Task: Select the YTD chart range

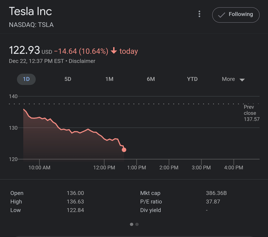Action: pos(192,79)
